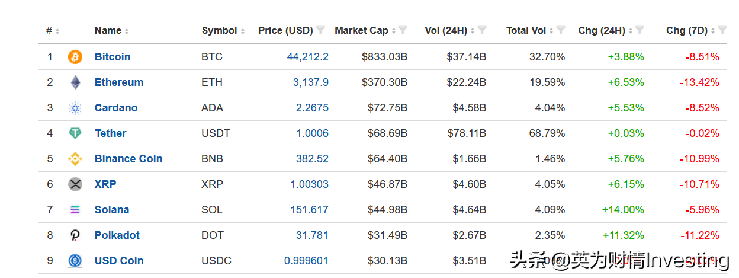
Task: Open the Binance Coin name link
Action: tap(128, 159)
